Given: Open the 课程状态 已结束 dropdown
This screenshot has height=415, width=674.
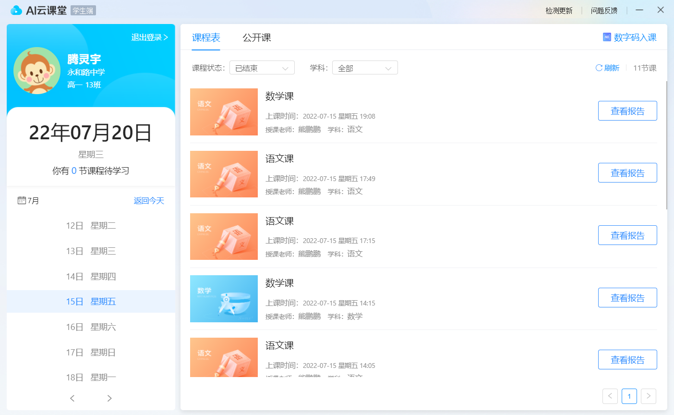Looking at the screenshot, I should pos(262,68).
